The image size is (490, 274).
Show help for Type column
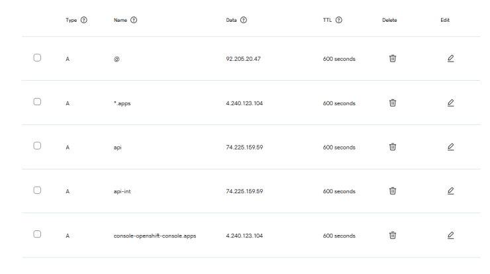coord(83,20)
